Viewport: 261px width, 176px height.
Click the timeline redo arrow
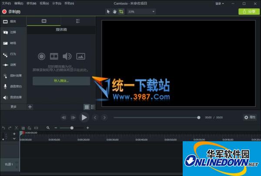pyautogui.click(x=10, y=128)
